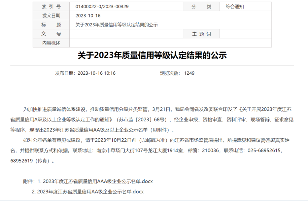The image size is (308, 201).
Task: Click the 内容概述 label cell
Action: tap(51, 43)
